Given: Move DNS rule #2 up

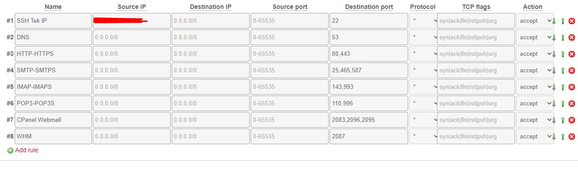Looking at the screenshot, I should tap(563, 38).
